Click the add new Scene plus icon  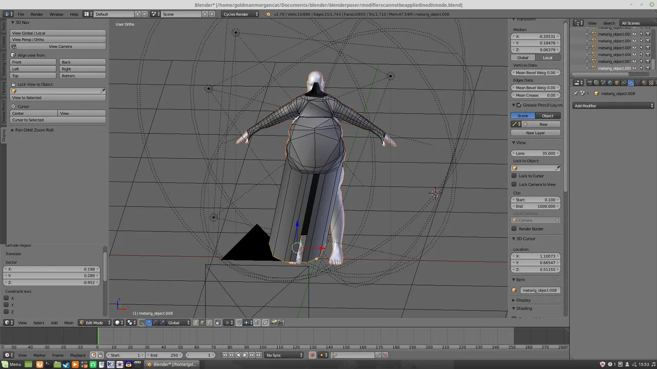(x=204, y=14)
